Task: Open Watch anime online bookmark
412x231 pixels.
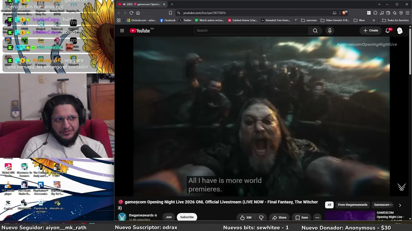Action: 210,20
